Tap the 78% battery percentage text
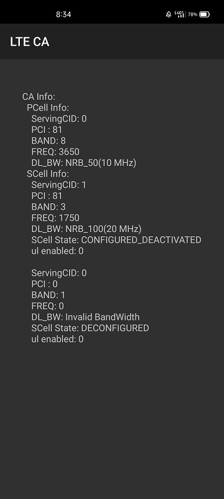This screenshot has width=224, height=499. 192,14
